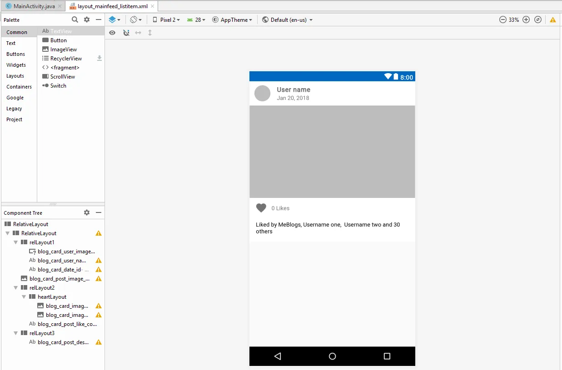Click the zoom out minus icon

(x=503, y=20)
